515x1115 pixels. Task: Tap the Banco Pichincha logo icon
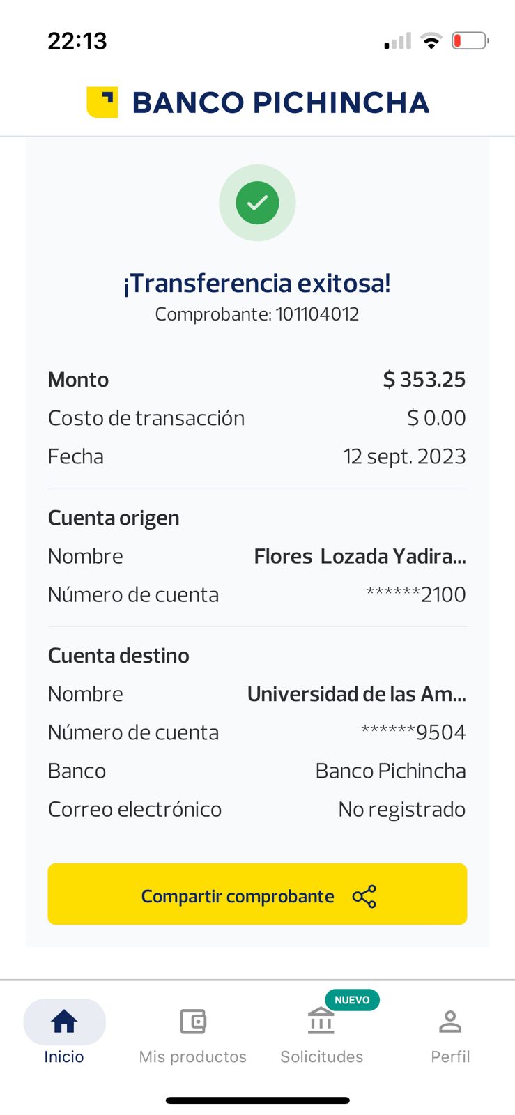click(102, 102)
